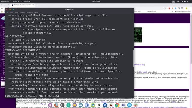The height and width of the screenshot is (108, 192).
Task: Open the teal files dock icon
Action: (81, 105)
